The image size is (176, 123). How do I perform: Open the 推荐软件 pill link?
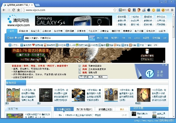148,17
